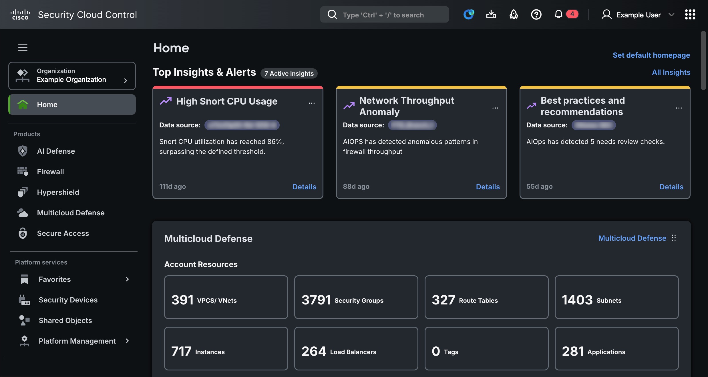Click Set default homepage
The image size is (708, 377).
[651, 55]
